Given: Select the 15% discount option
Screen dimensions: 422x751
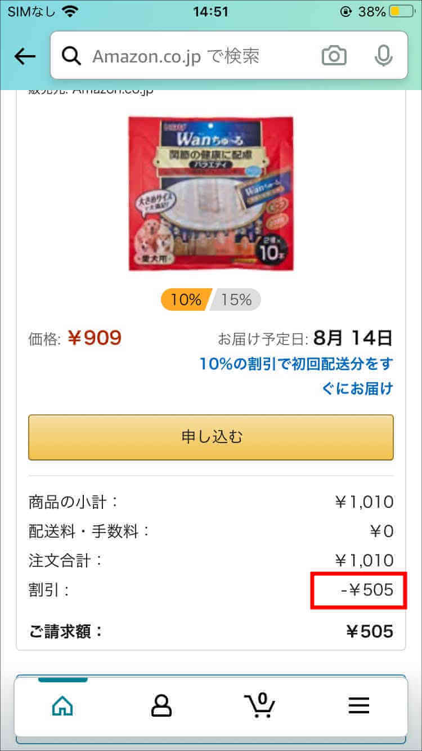Looking at the screenshot, I should tap(236, 299).
